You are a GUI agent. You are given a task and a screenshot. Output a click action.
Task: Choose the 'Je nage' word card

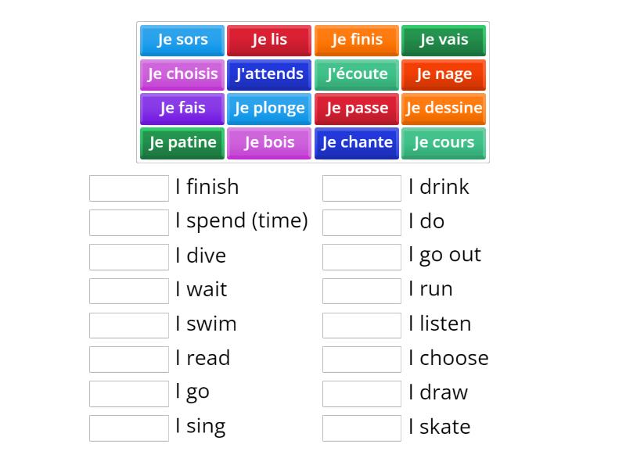click(444, 74)
